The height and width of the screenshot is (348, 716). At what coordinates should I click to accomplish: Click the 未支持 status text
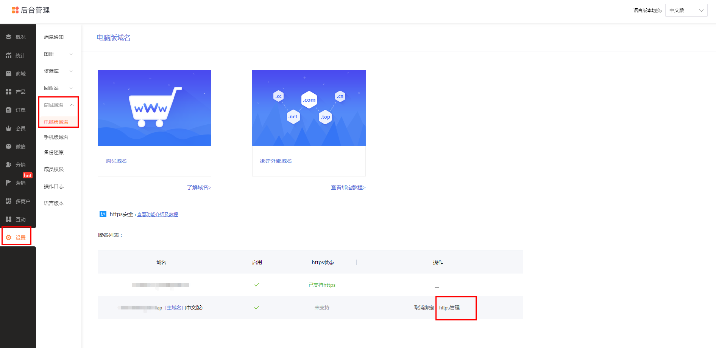322,308
